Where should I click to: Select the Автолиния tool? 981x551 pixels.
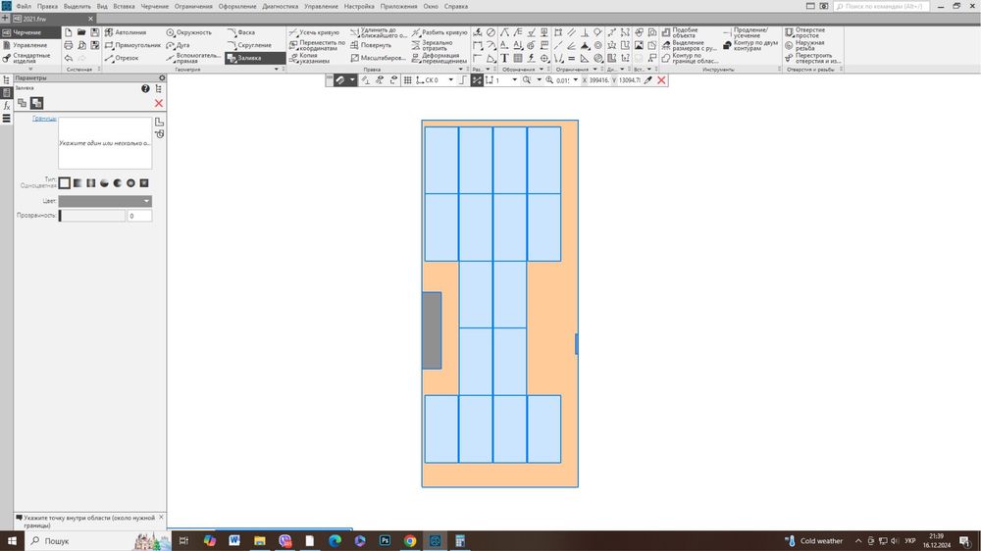point(127,32)
